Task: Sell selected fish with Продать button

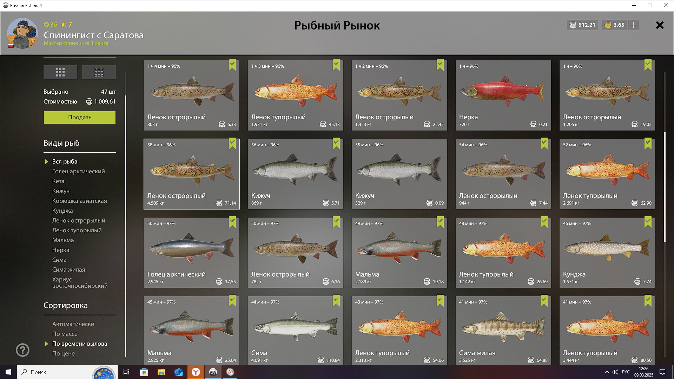Action: 80,118
